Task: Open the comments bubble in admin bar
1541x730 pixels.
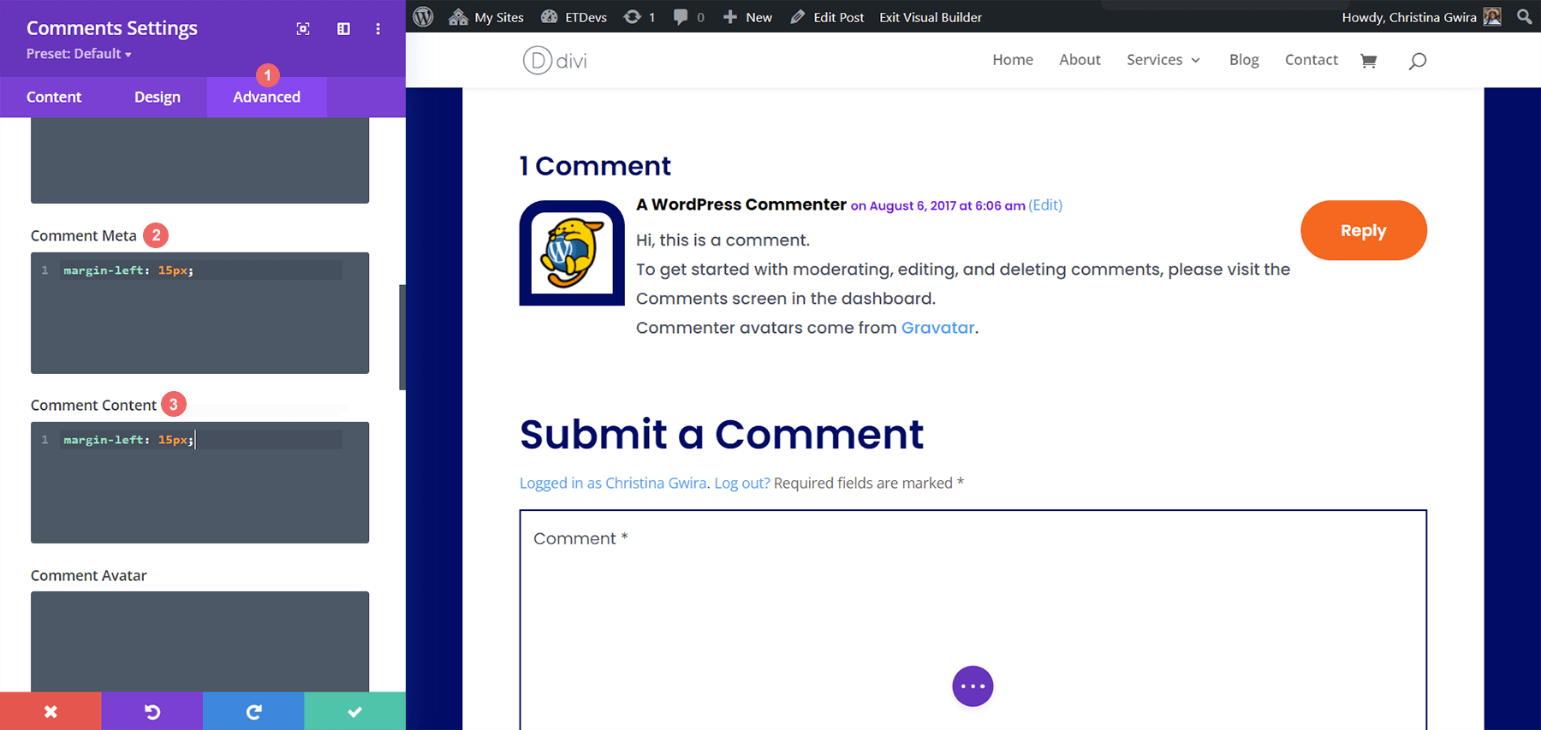Action: point(688,17)
